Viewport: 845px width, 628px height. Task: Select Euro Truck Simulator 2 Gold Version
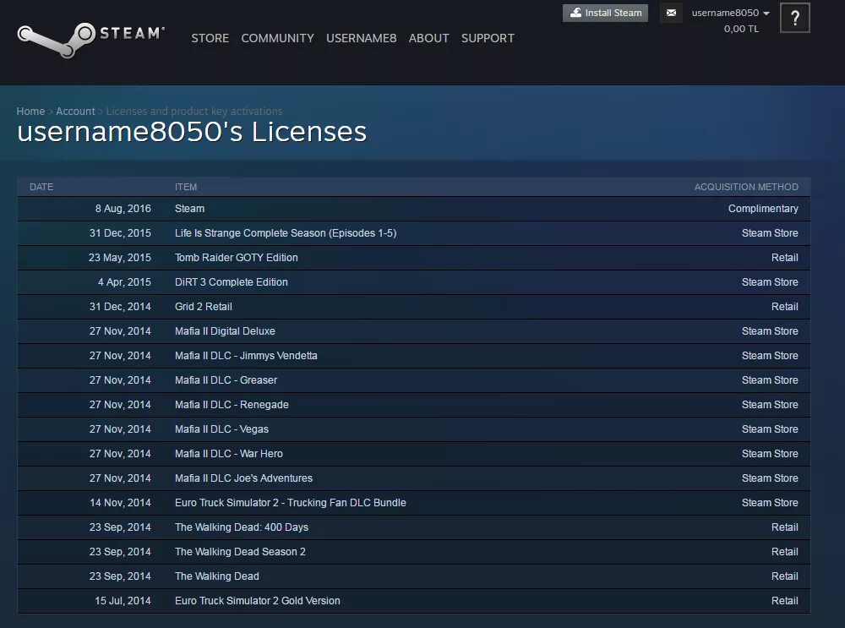tap(258, 601)
